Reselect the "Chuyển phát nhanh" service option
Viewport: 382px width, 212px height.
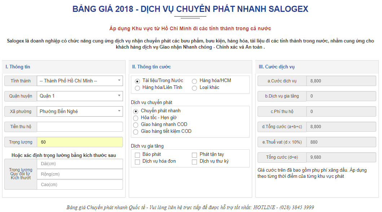point(135,111)
